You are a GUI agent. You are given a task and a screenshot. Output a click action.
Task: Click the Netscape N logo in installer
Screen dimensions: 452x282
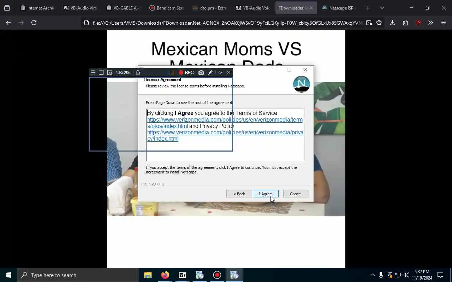click(302, 84)
